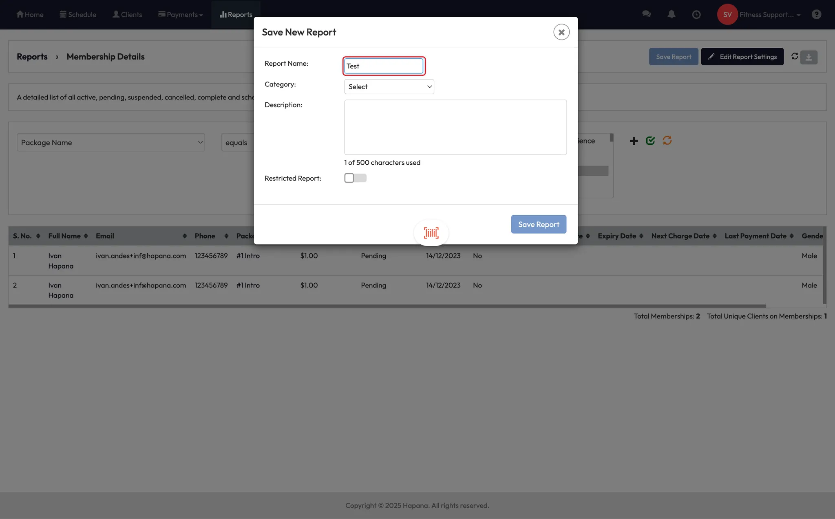This screenshot has height=519, width=835.
Task: Click the chat messages icon
Action: coord(646,14)
